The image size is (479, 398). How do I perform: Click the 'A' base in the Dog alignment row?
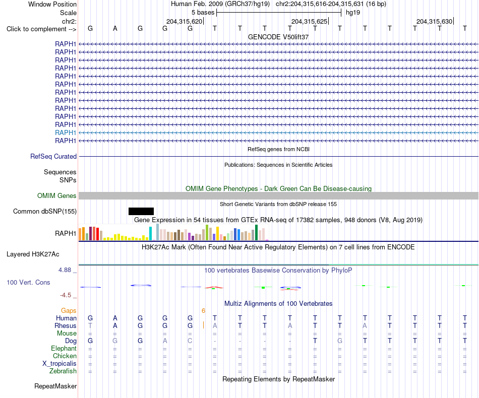[x=165, y=341]
